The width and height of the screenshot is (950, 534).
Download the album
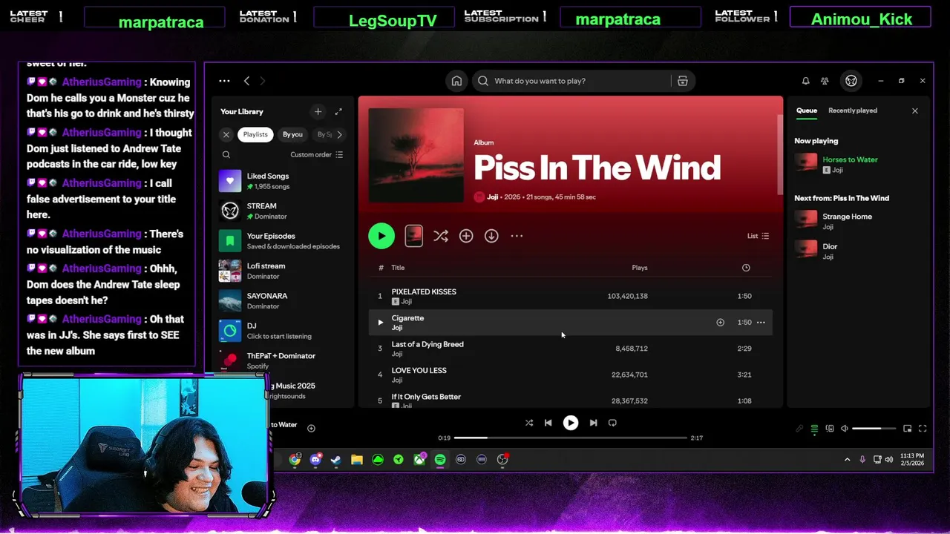pos(491,236)
